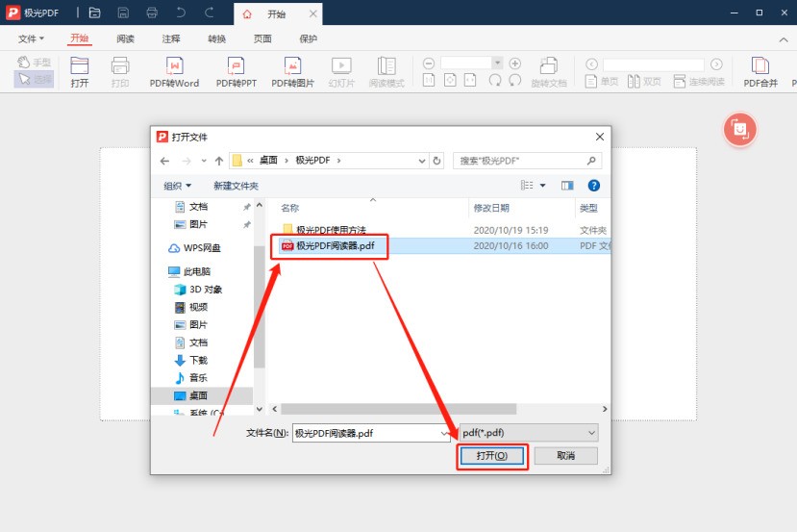Switch to the 阅读 ribbon tab
The image size is (797, 532).
tap(125, 38)
